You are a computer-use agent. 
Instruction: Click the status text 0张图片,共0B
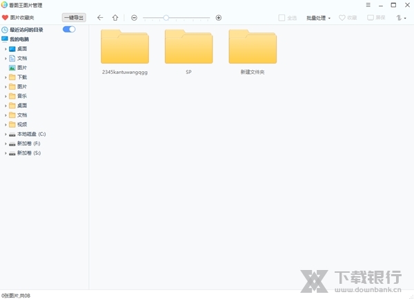[x=16, y=296]
